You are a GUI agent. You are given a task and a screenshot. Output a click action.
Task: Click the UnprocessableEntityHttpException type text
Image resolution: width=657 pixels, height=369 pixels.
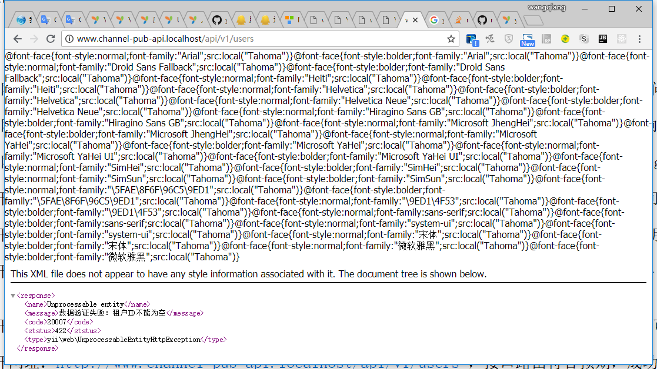coord(124,339)
